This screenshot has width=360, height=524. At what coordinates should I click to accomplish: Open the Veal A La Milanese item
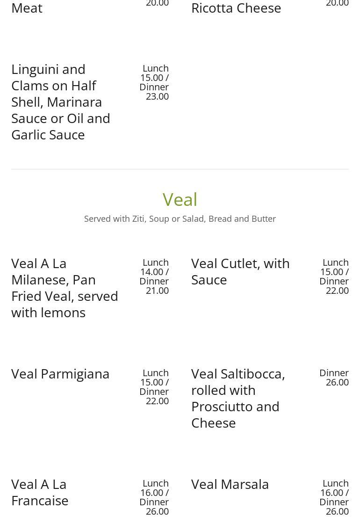[x=65, y=288]
